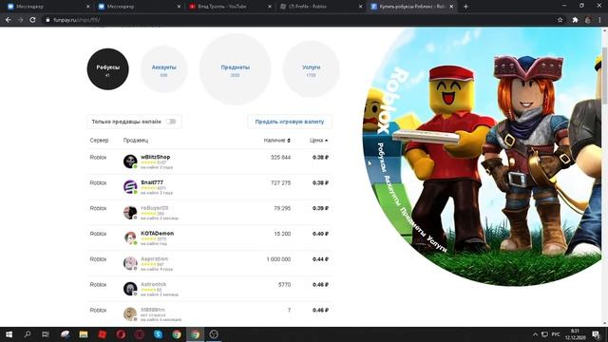Image resolution: width=608 pixels, height=342 pixels.
Task: Open the wBlitzShop seller avatar
Action: click(130, 161)
